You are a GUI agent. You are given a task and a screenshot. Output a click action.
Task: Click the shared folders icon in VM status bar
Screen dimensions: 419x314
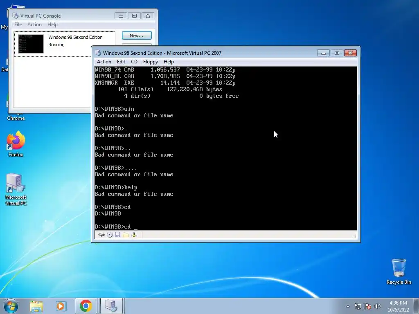pos(126,235)
